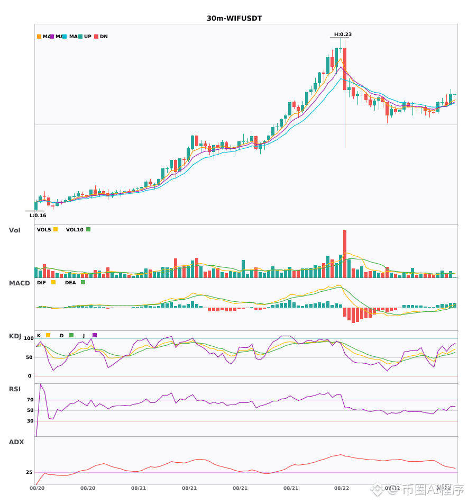
Task: Click the red DN legend swatch
Action: tap(96, 37)
